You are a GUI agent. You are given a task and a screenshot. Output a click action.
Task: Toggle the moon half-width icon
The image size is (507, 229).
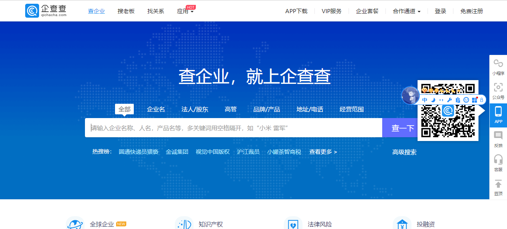[x=433, y=100]
